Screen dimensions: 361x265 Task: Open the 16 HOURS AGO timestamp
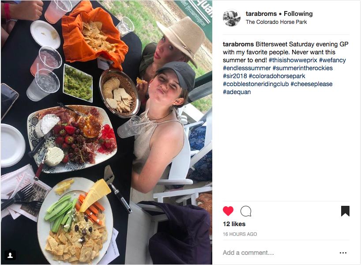pos(240,234)
